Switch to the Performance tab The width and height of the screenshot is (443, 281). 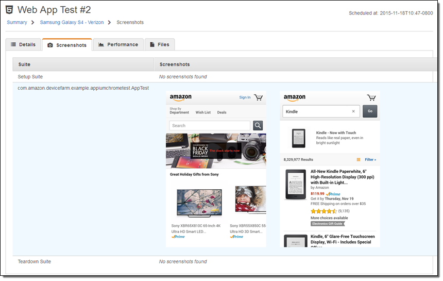118,45
